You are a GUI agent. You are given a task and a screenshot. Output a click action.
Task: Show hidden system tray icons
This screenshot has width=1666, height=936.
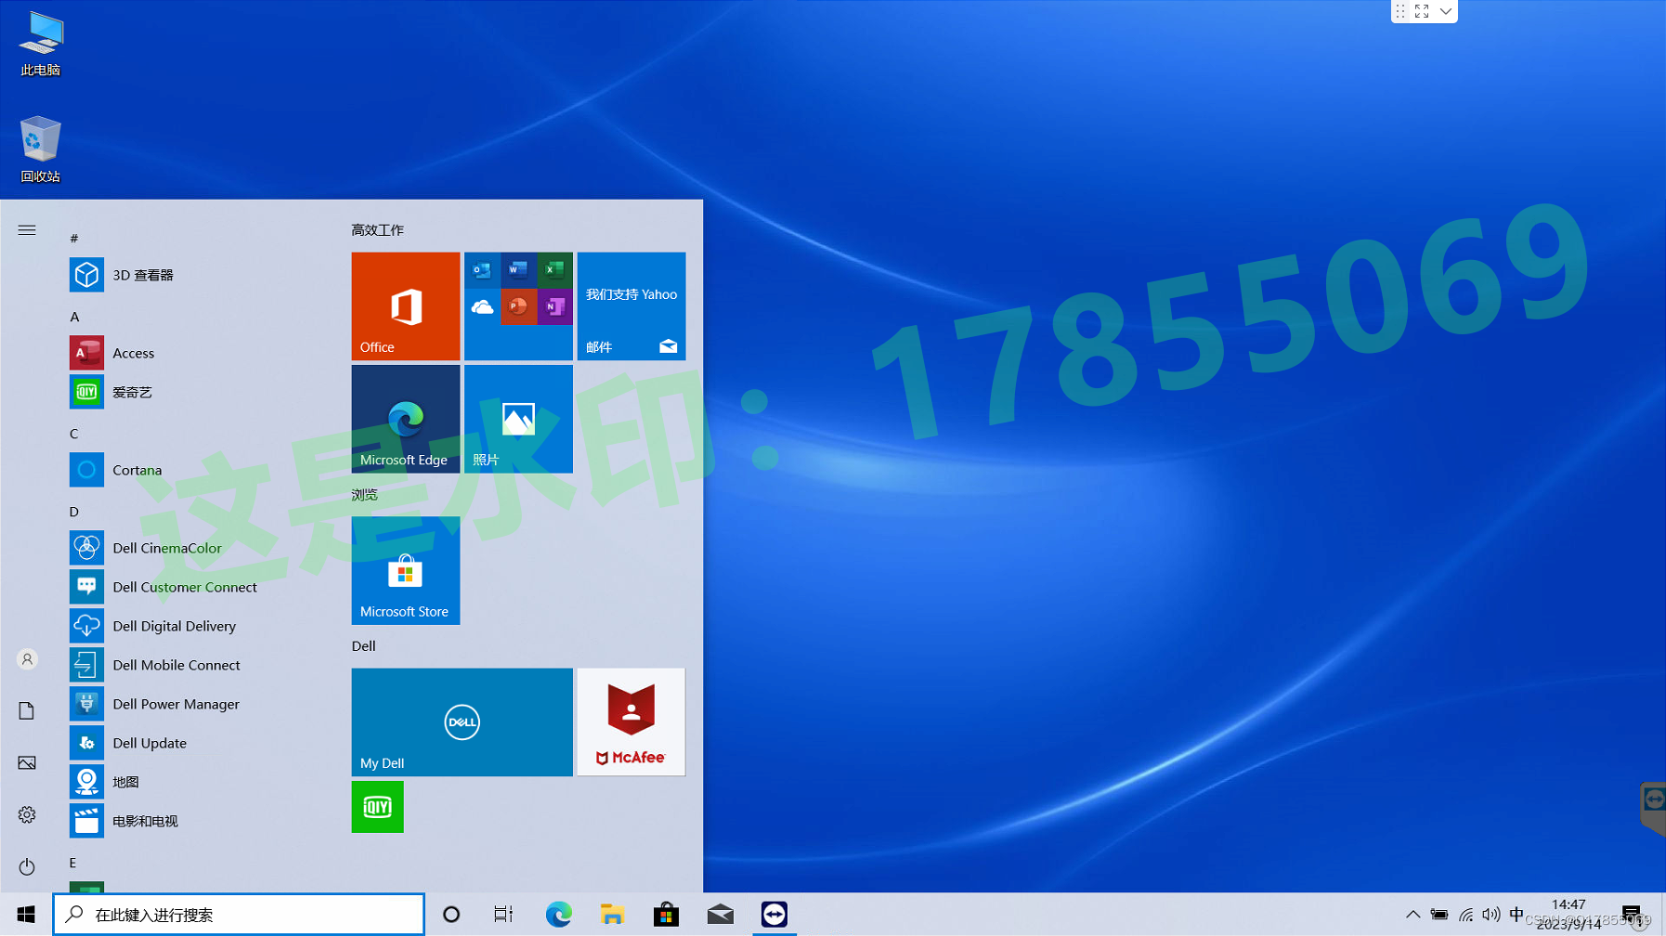[1412, 915]
